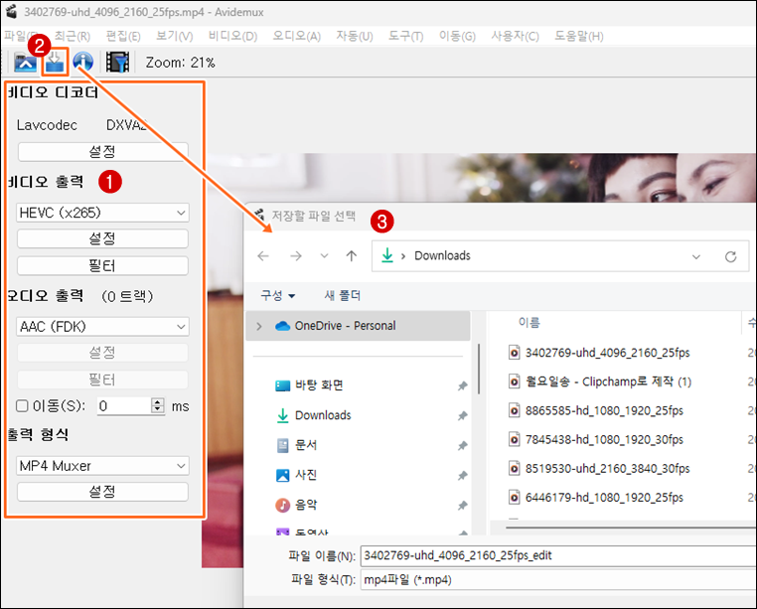Click the 파일 이름(N) filename field
This screenshot has height=609, width=757.
(x=558, y=556)
